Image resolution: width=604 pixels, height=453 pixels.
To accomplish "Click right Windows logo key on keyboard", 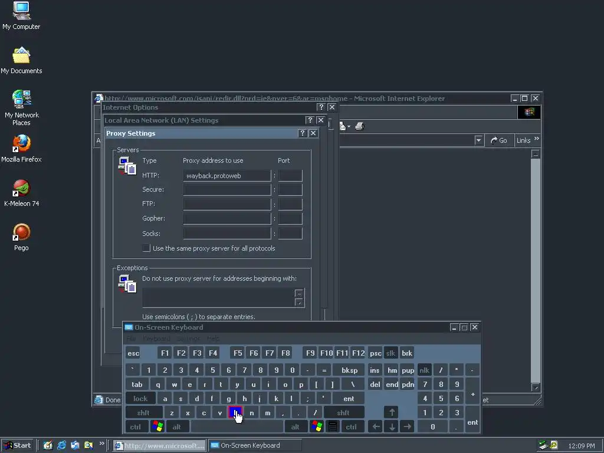I will 317,426.
